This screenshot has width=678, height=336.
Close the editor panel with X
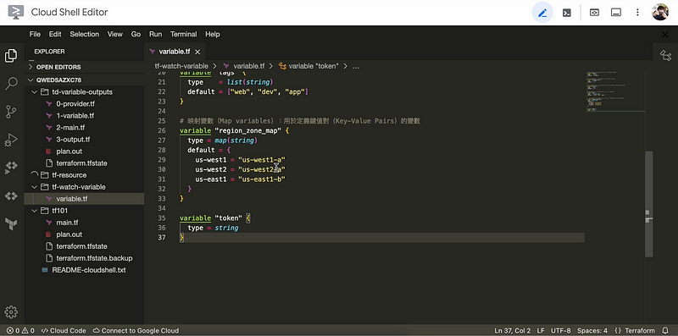point(665,35)
